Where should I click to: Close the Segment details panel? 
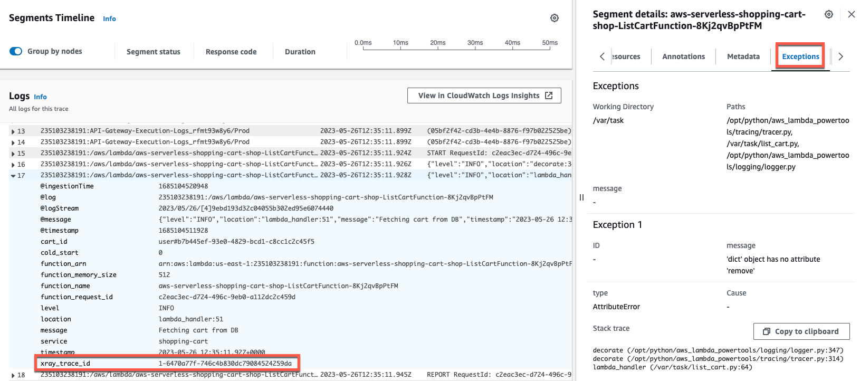click(x=852, y=14)
